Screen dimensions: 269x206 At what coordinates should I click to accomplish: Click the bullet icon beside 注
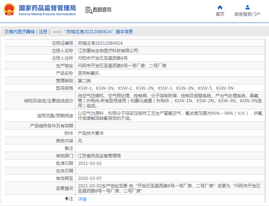[67, 198]
